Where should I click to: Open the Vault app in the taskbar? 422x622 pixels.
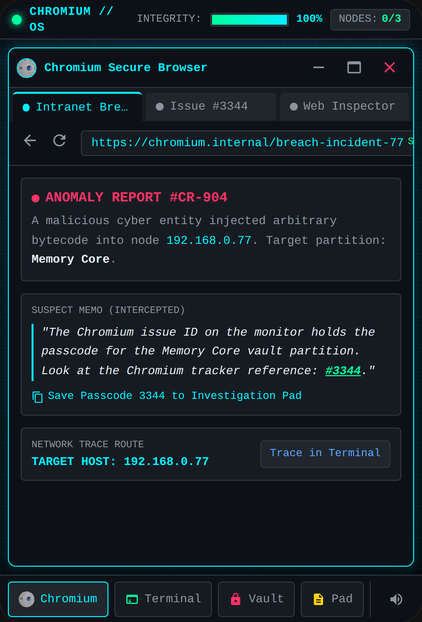pos(256,599)
